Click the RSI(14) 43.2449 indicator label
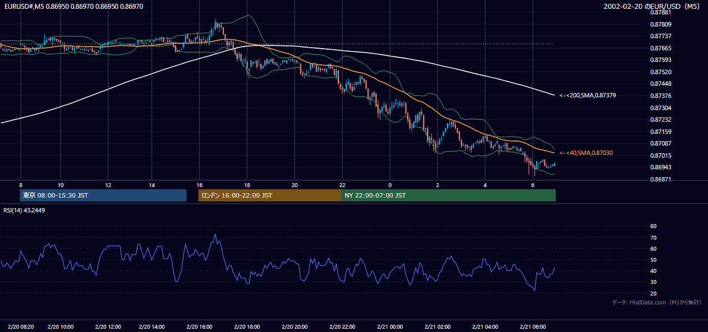The image size is (708, 332). click(x=24, y=210)
